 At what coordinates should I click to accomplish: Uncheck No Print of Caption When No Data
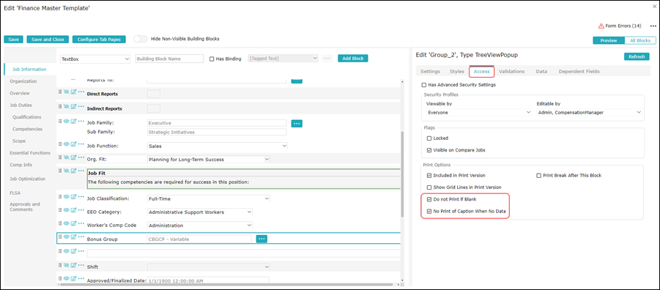(429, 212)
